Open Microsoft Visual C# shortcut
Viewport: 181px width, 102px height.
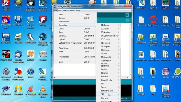tap(153, 40)
